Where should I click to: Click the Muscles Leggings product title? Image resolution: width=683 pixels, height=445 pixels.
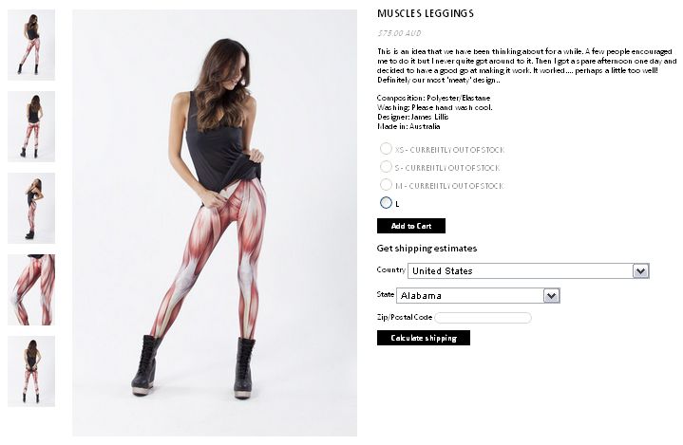click(x=426, y=13)
